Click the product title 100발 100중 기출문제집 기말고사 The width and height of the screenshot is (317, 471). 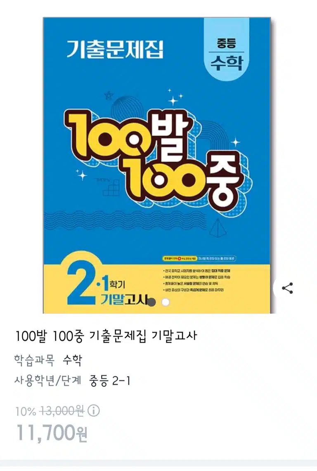106,336
